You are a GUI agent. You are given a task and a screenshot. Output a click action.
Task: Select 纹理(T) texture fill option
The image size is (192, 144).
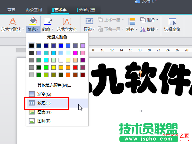tap(57, 103)
